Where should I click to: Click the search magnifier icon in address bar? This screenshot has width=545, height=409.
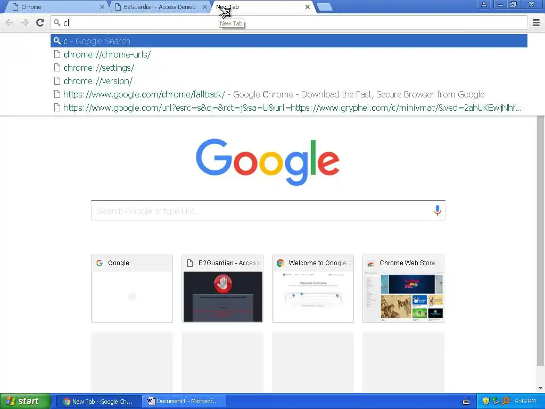tap(57, 23)
